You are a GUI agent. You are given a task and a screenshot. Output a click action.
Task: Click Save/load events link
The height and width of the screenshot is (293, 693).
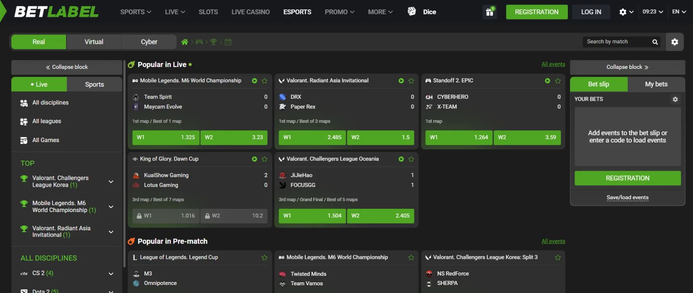coord(627,197)
